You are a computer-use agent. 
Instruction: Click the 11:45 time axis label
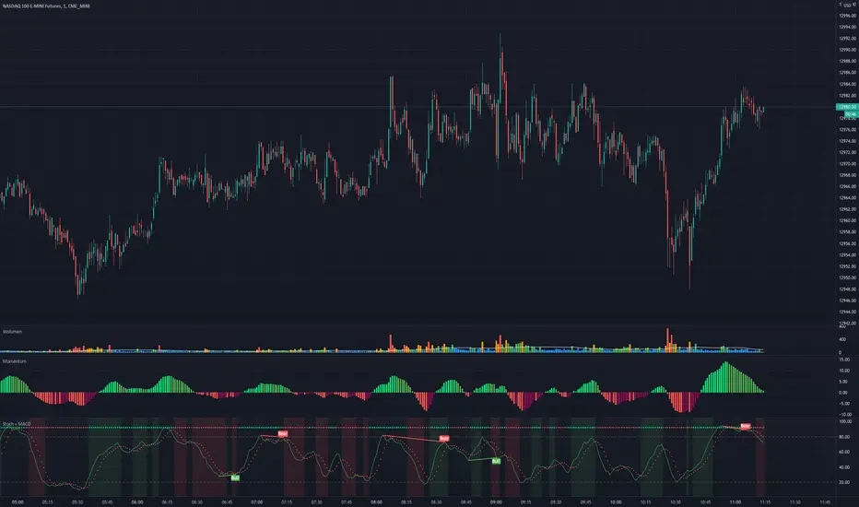click(x=825, y=502)
